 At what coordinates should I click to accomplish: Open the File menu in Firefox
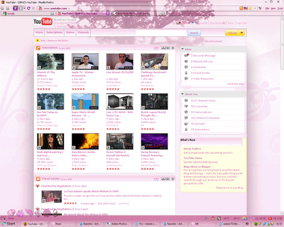click(x=267, y=8)
